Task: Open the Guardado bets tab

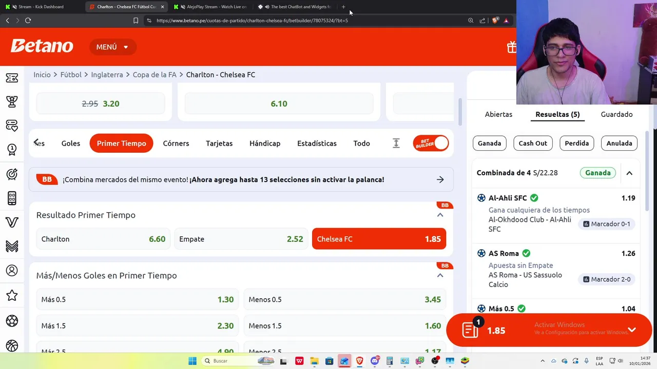Action: click(616, 114)
